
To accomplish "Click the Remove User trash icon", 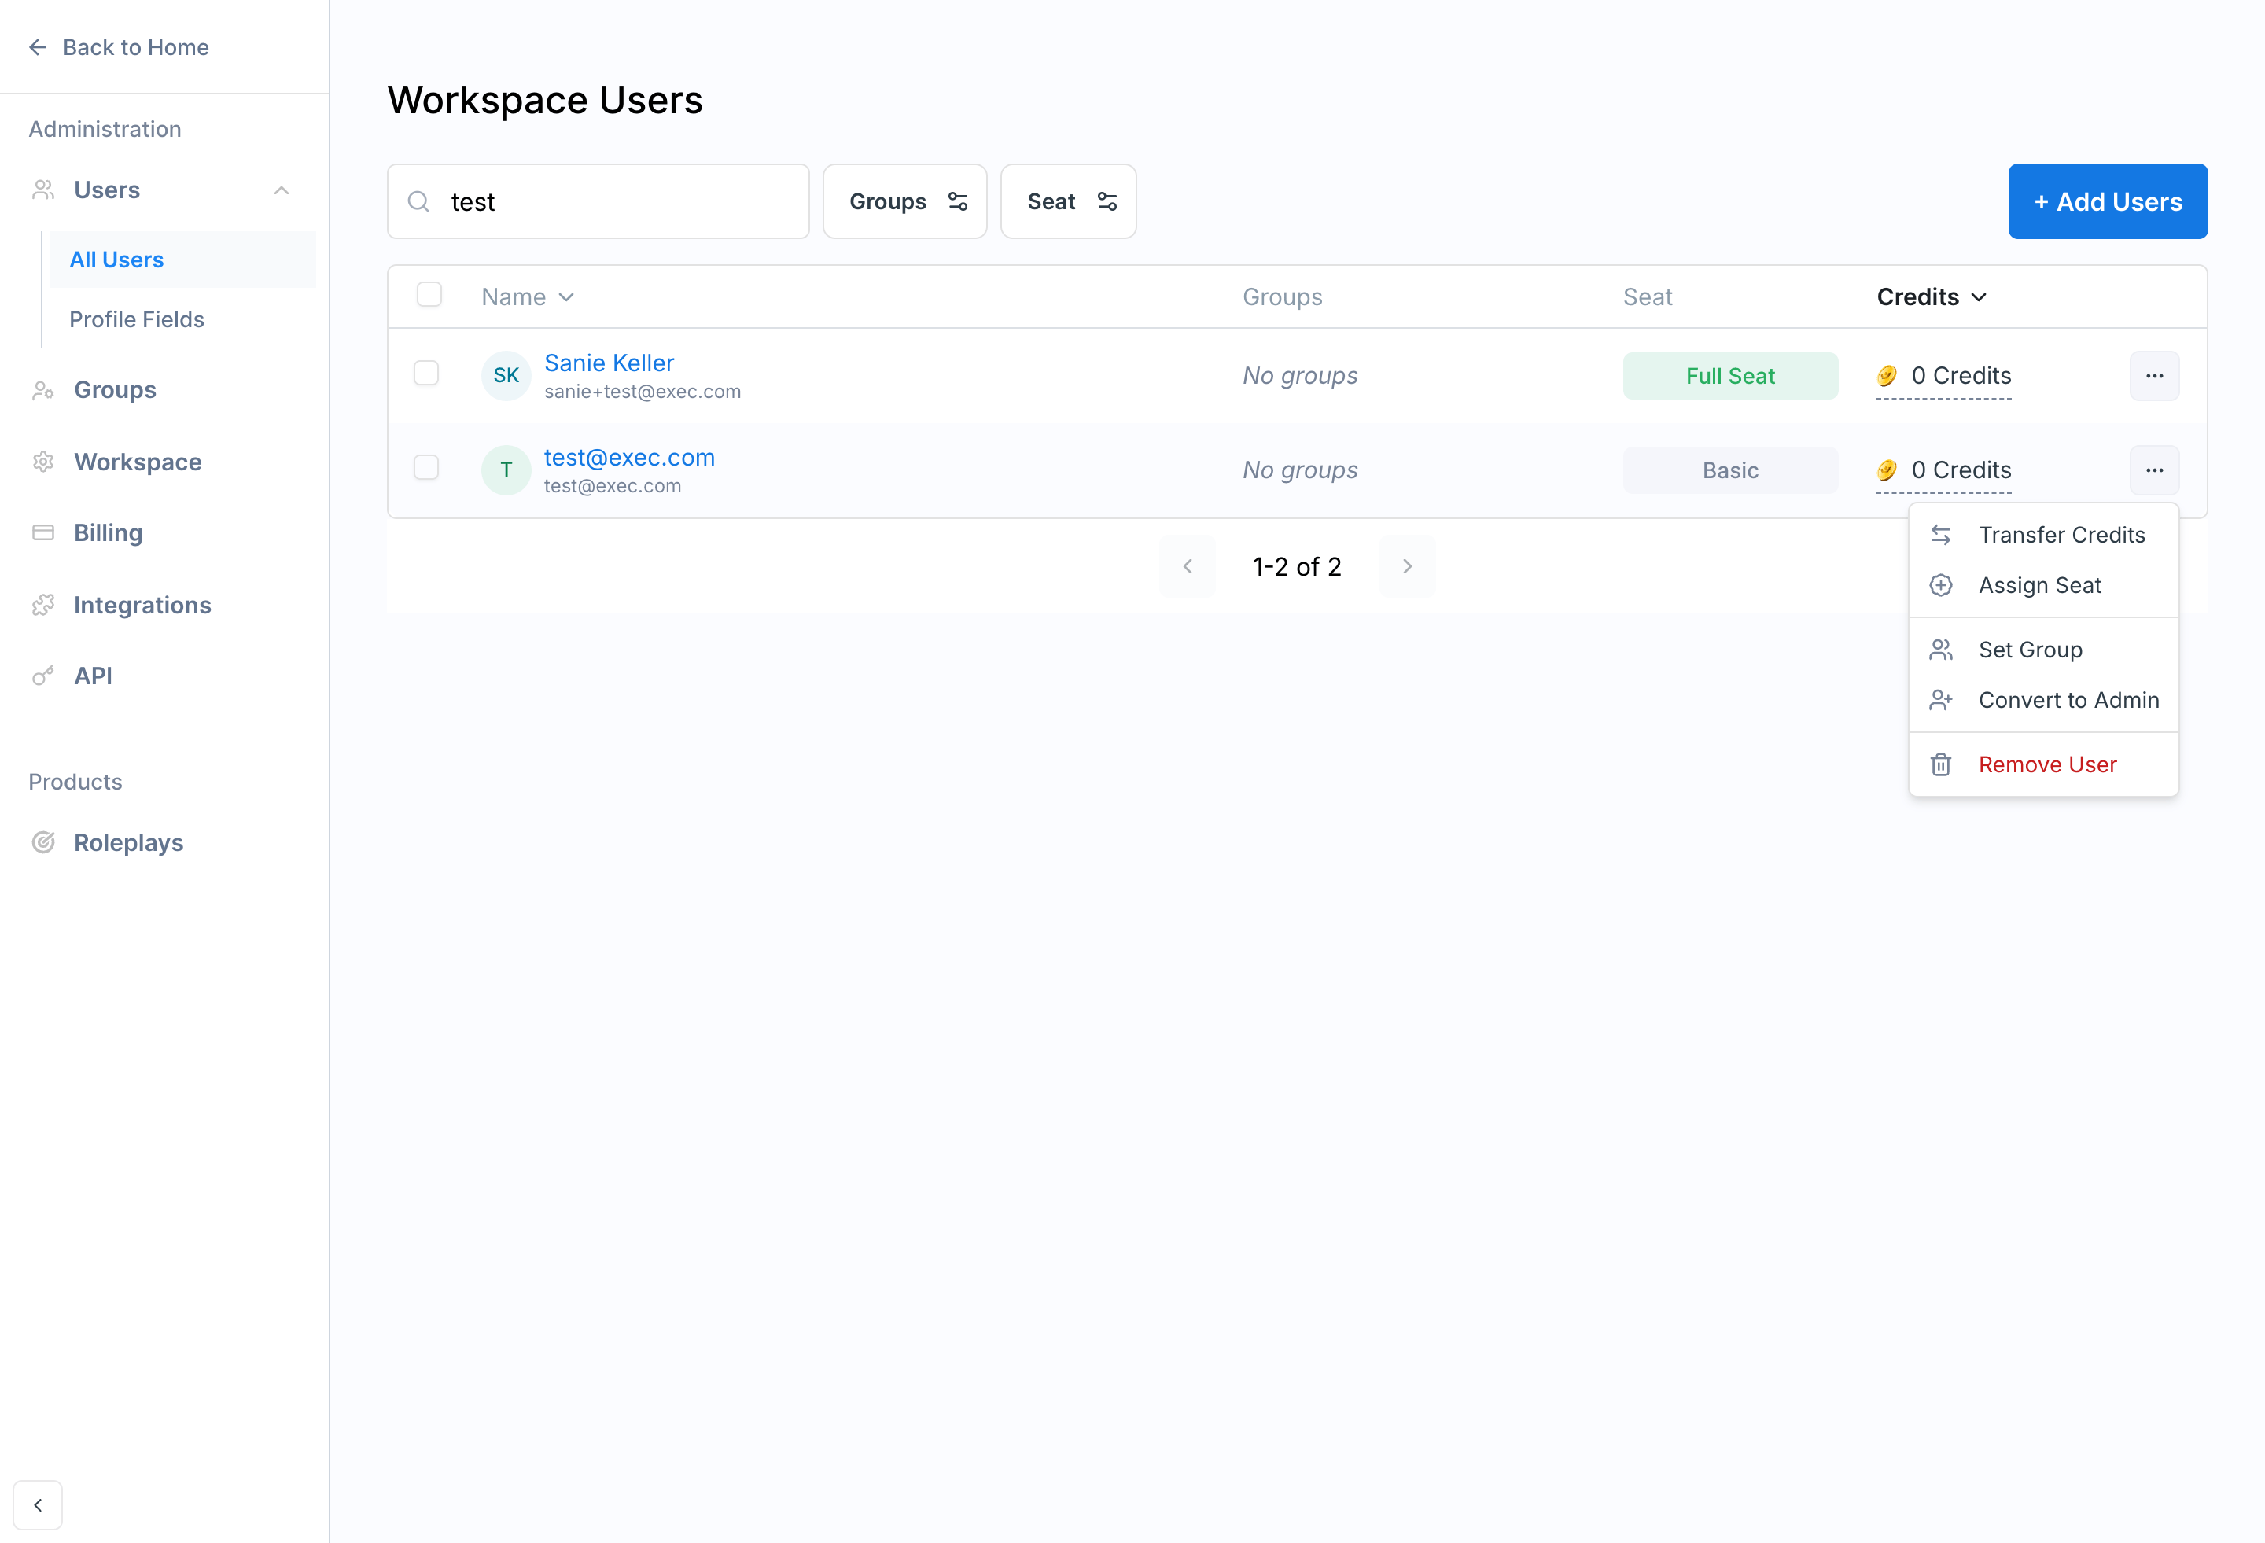I will 1940,765.
